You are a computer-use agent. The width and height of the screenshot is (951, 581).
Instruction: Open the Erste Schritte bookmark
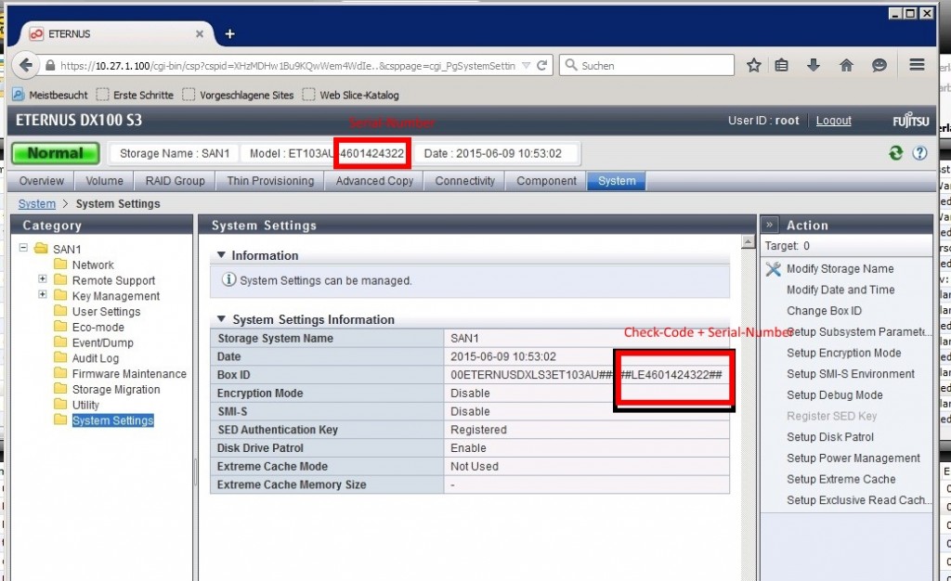point(136,95)
